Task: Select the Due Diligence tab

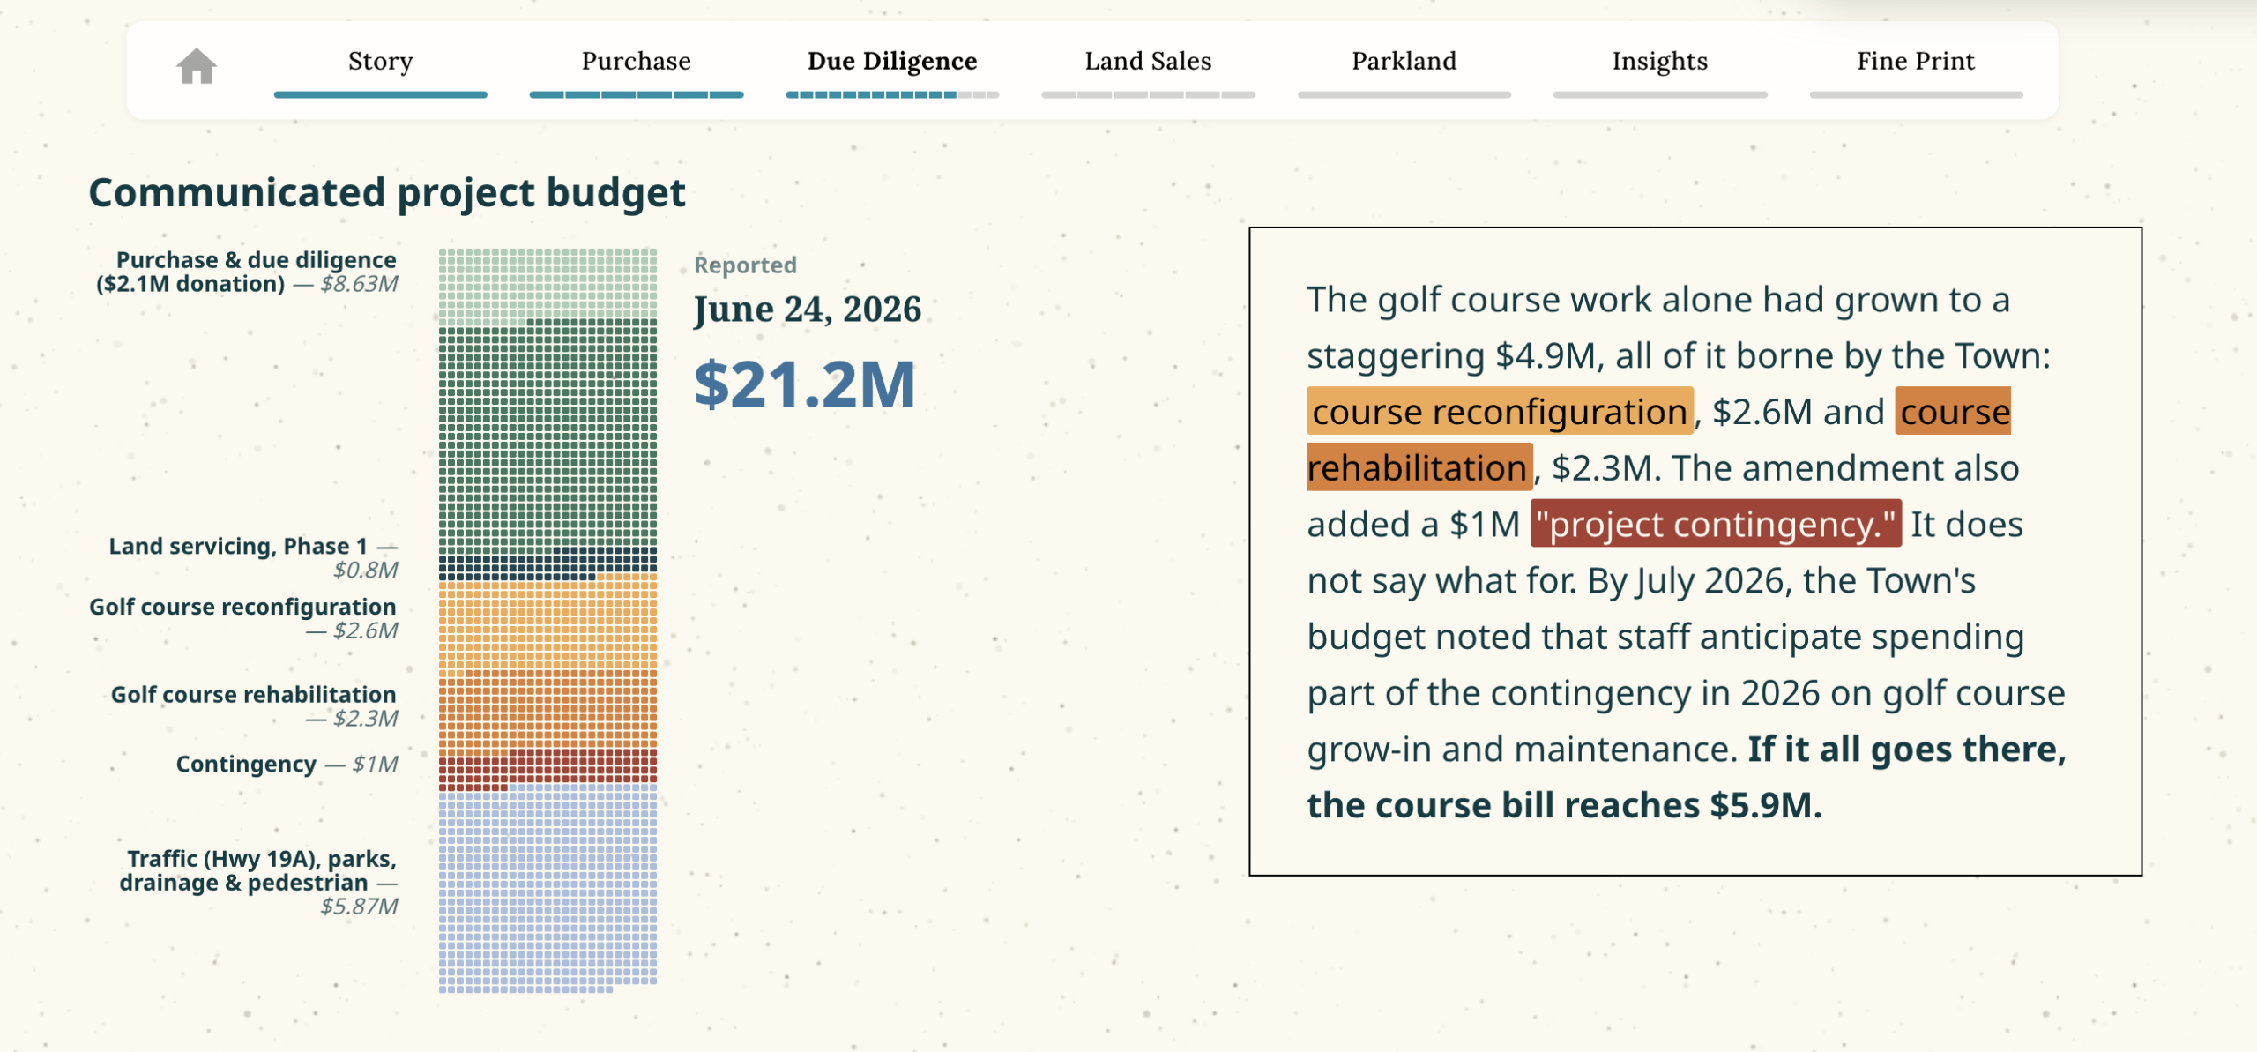Action: tap(892, 61)
